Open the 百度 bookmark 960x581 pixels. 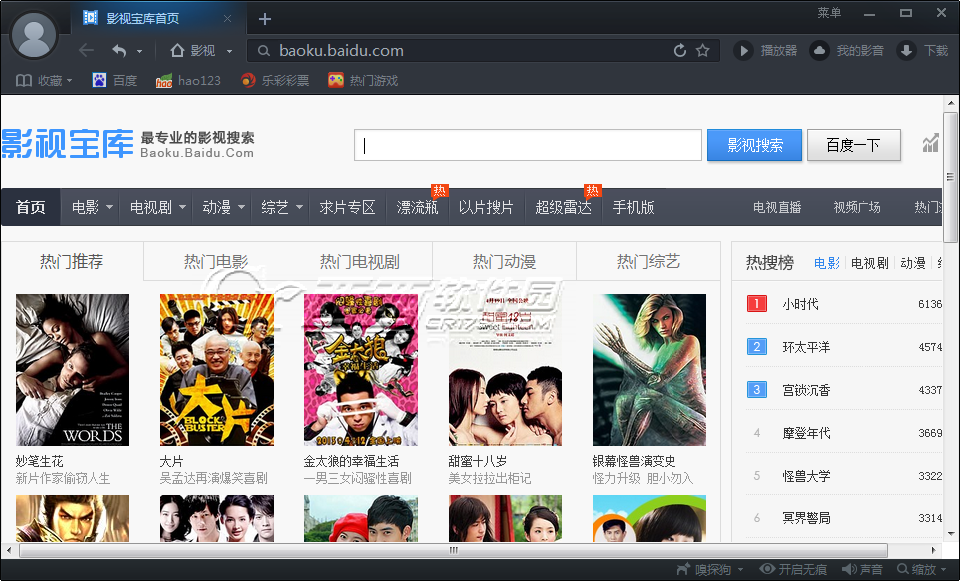click(114, 81)
